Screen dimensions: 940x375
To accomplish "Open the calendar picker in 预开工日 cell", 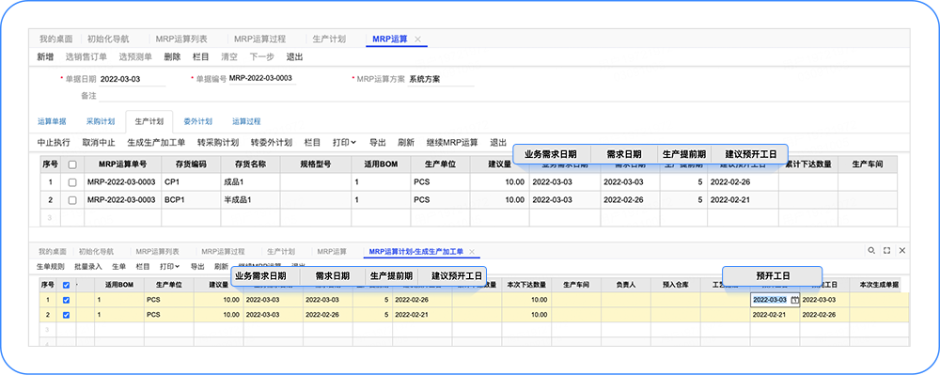I will (795, 300).
